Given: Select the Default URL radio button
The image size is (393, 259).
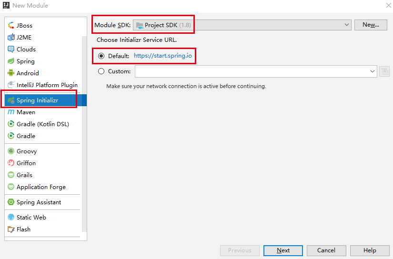Looking at the screenshot, I should (x=101, y=56).
